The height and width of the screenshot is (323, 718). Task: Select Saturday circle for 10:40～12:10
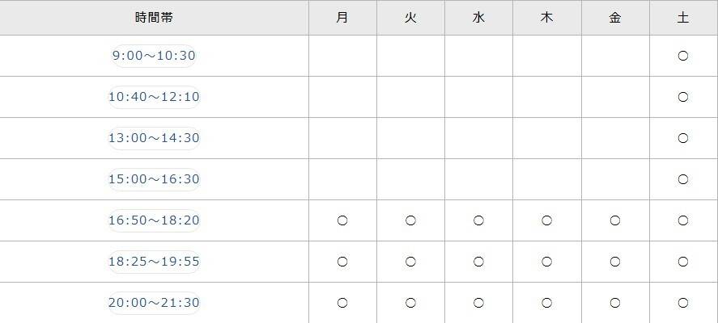click(683, 97)
